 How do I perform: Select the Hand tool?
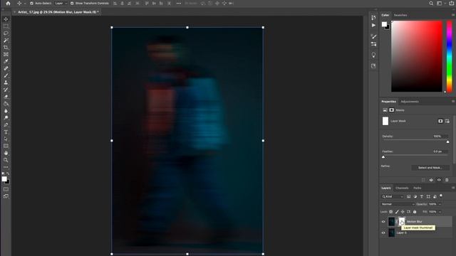[6, 153]
